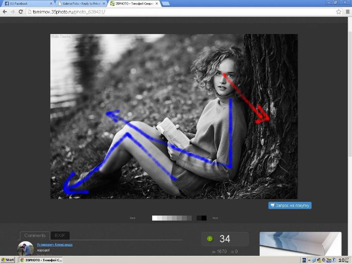Click the rating number 34
The image size is (352, 264).
[x=225, y=239]
